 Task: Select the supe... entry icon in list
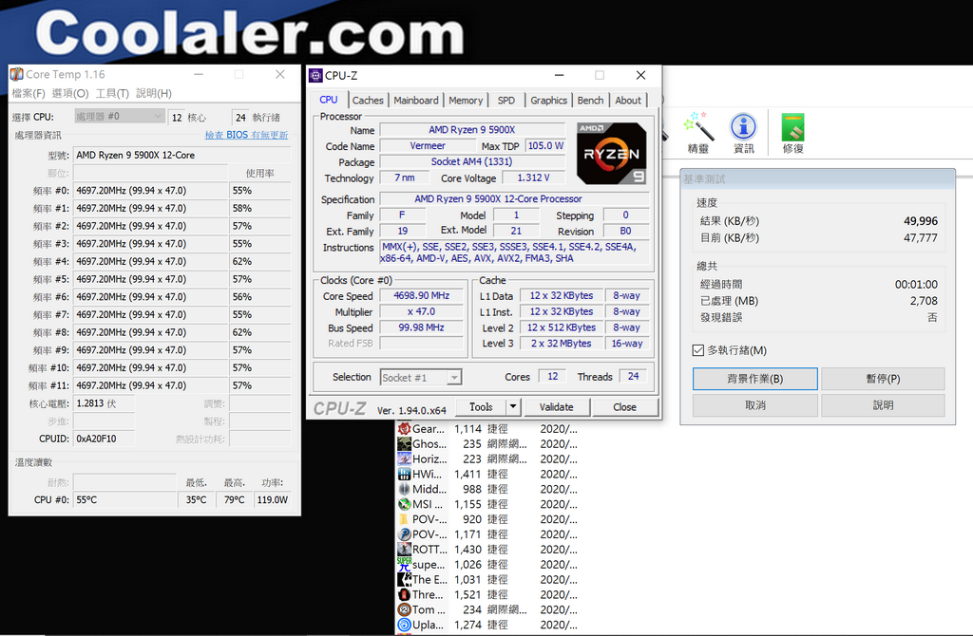pyautogui.click(x=404, y=565)
